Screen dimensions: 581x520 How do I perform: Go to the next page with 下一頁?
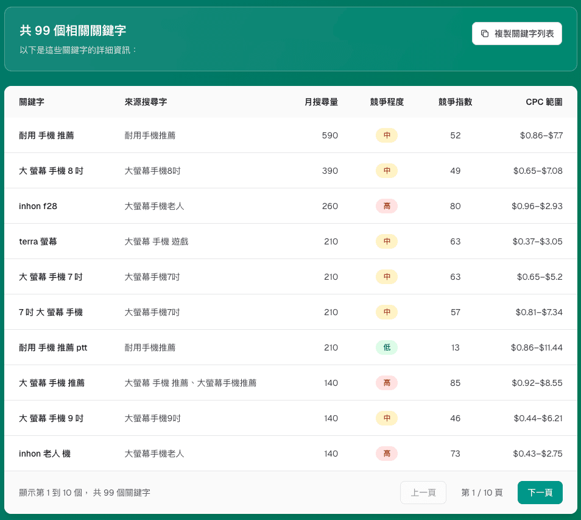click(x=540, y=493)
